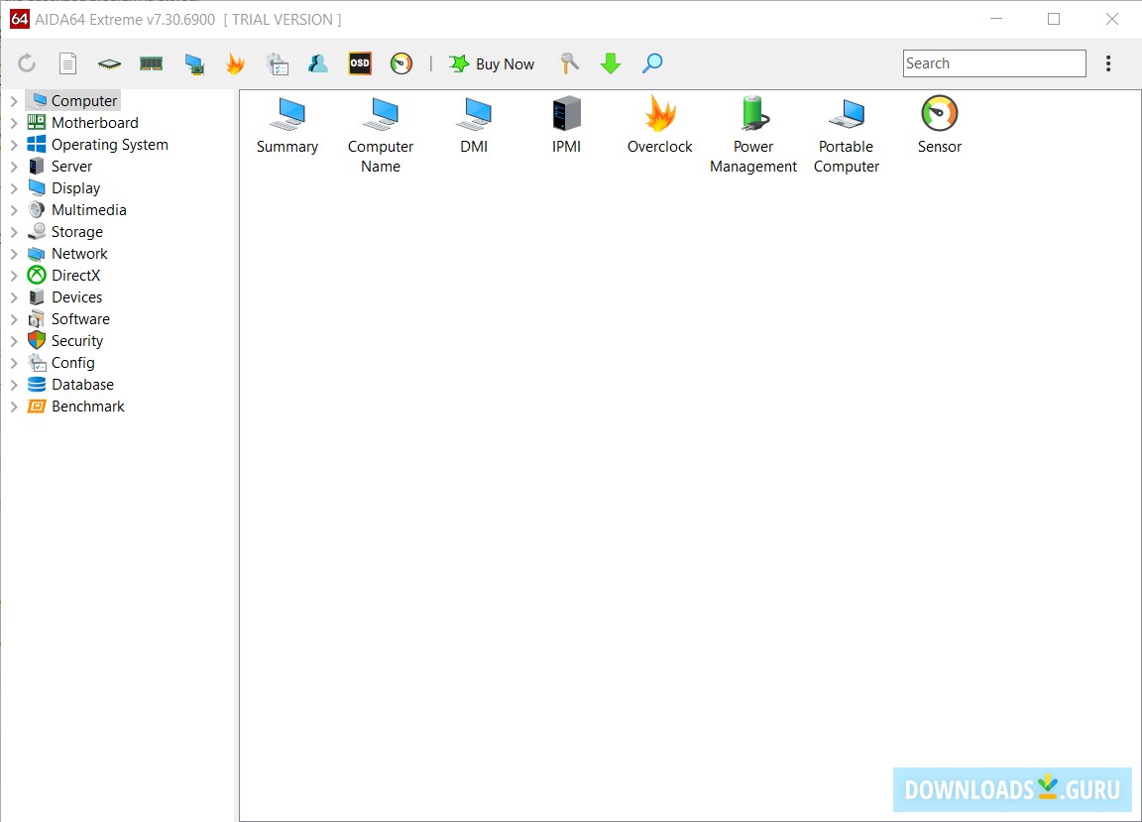Expand the Network tree node
The height and width of the screenshot is (822, 1142).
pos(14,254)
